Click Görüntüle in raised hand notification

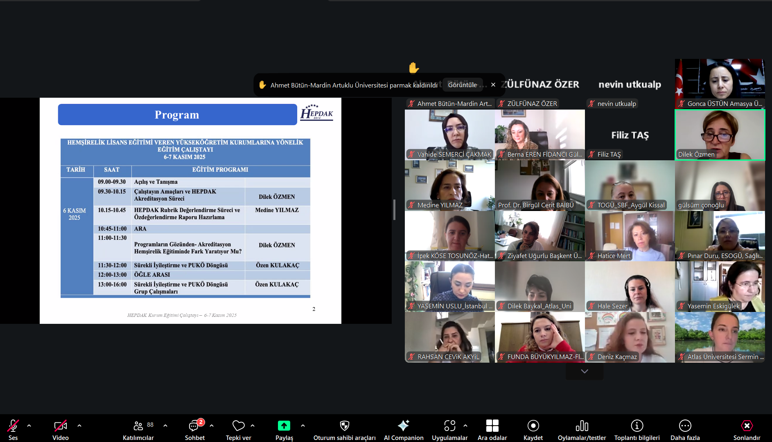[x=462, y=85]
